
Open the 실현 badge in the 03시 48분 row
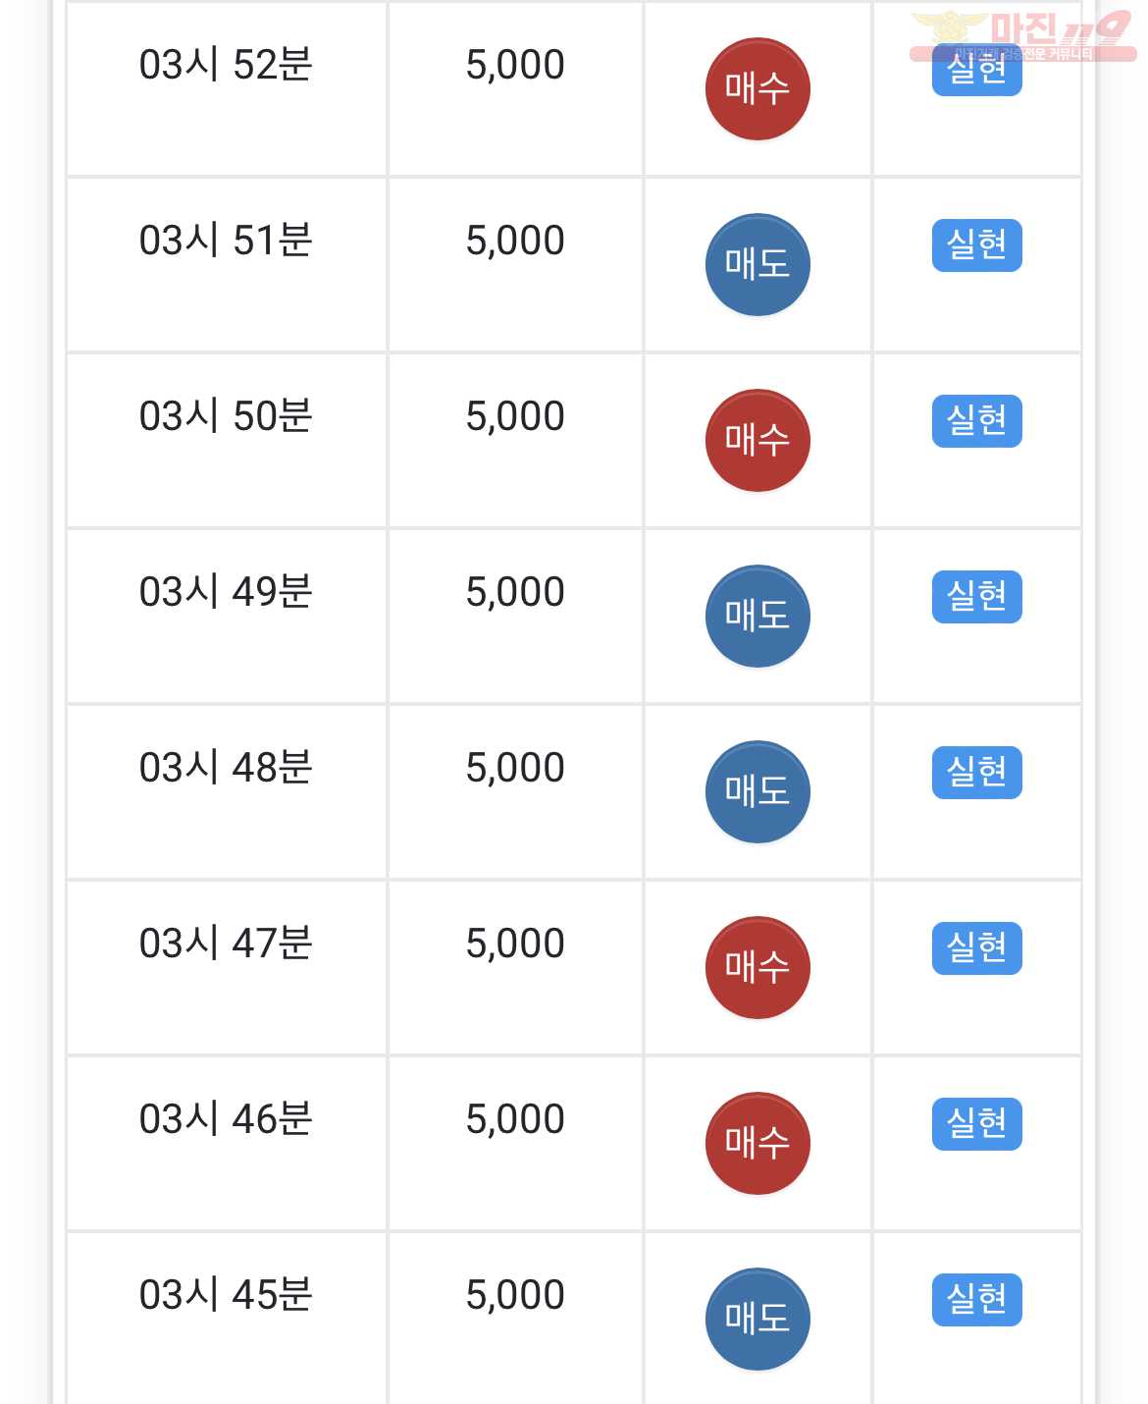pos(977,773)
